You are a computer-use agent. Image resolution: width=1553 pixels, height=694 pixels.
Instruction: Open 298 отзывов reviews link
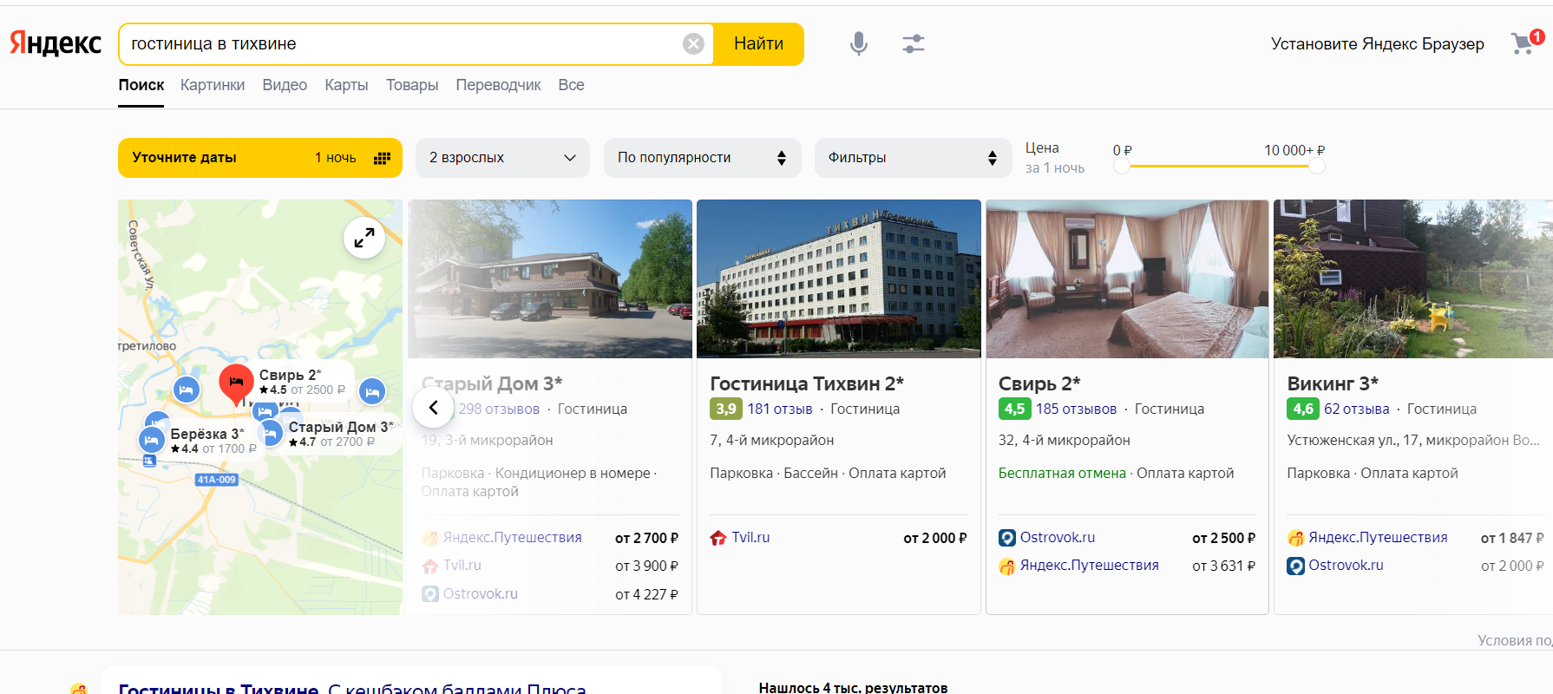point(499,409)
